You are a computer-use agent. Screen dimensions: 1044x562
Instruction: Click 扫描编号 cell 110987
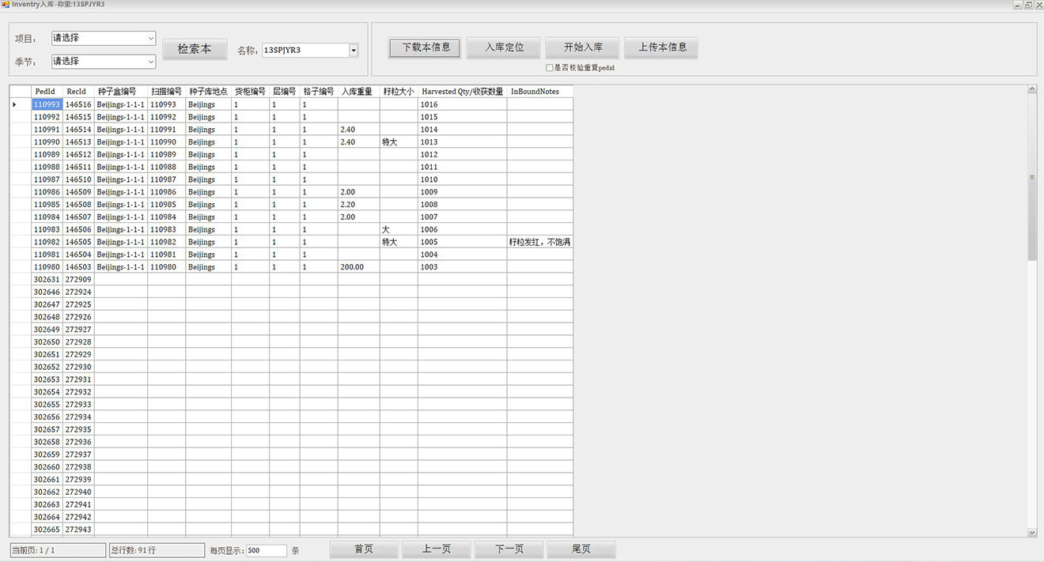(166, 179)
